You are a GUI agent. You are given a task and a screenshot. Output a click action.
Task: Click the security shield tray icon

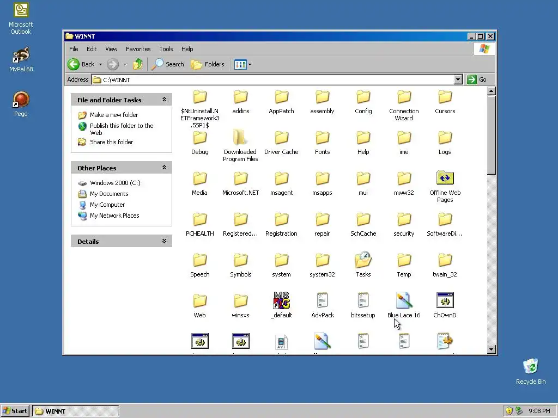tap(509, 411)
